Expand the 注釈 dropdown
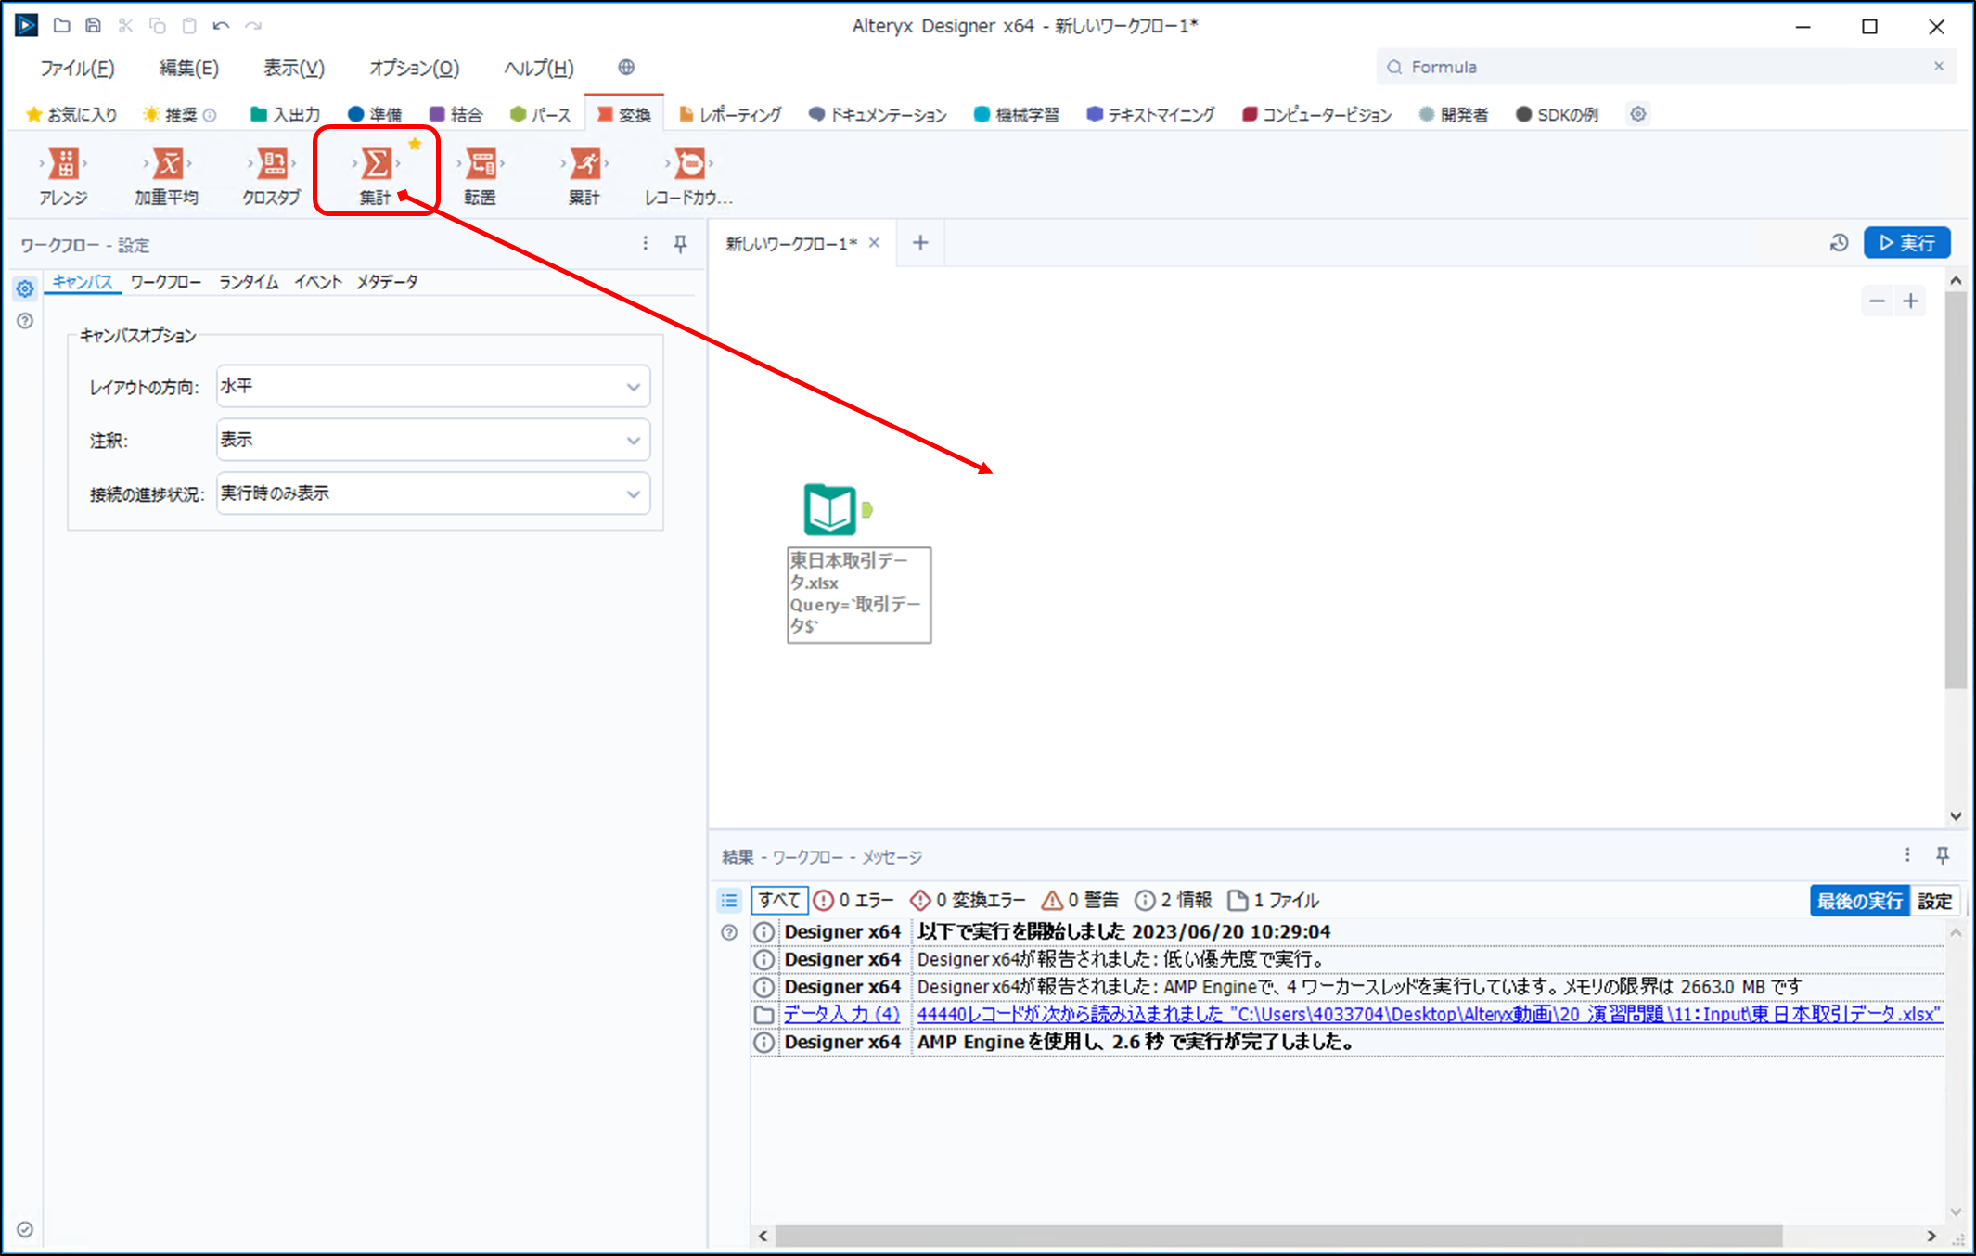 (432, 440)
